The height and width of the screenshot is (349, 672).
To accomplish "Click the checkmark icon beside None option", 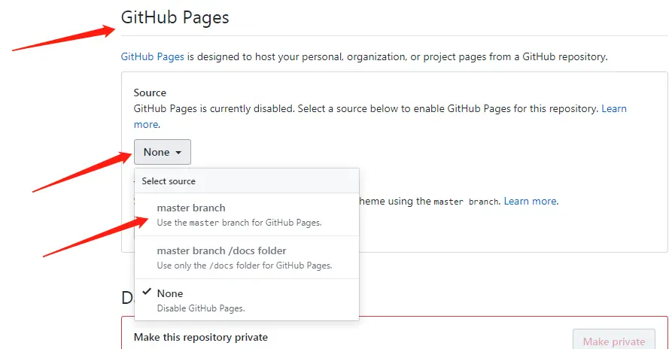I will 144,293.
